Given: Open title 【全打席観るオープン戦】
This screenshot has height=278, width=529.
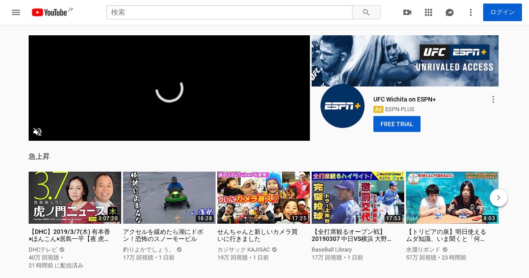Looking at the screenshot, I should (351, 235).
